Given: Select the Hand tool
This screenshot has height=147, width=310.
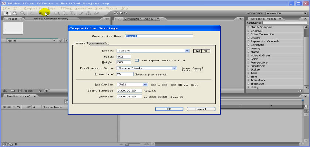Looking at the screenshot, I should (15, 13).
